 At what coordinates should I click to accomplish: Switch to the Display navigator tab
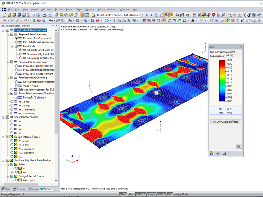(x=19, y=189)
